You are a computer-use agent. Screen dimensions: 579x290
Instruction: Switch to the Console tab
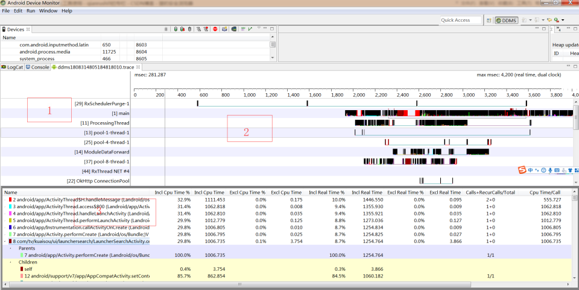pyautogui.click(x=37, y=67)
